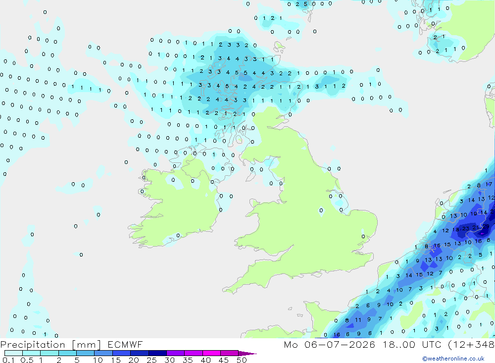
Task: Pick the 15–20 mm legend color box
Action: 121,353
